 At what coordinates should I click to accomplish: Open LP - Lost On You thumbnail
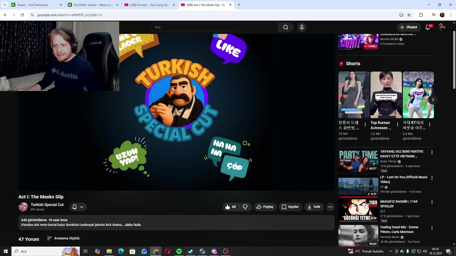coord(358,187)
